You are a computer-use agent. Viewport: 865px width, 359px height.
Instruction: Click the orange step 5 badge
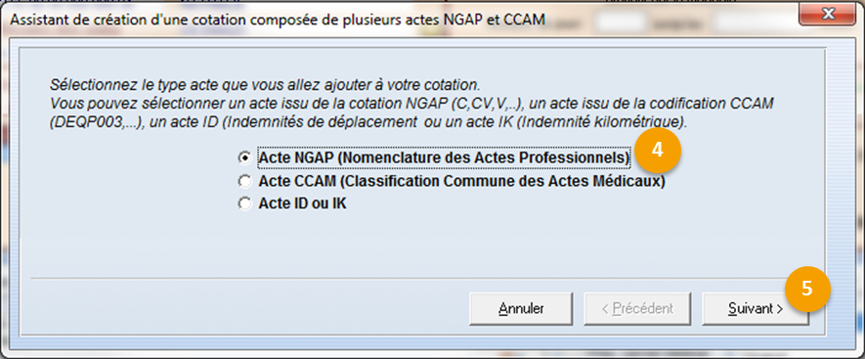[x=807, y=290]
